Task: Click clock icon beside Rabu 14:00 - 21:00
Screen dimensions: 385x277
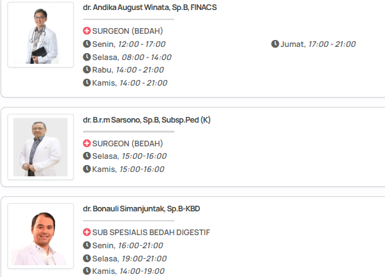Action: pyautogui.click(x=87, y=69)
